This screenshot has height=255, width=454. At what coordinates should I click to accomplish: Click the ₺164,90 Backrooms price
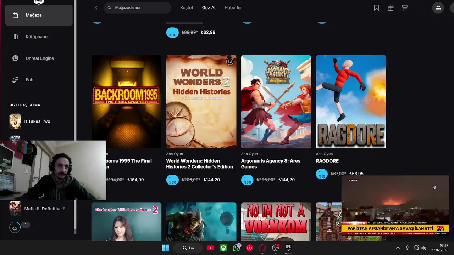click(135, 180)
